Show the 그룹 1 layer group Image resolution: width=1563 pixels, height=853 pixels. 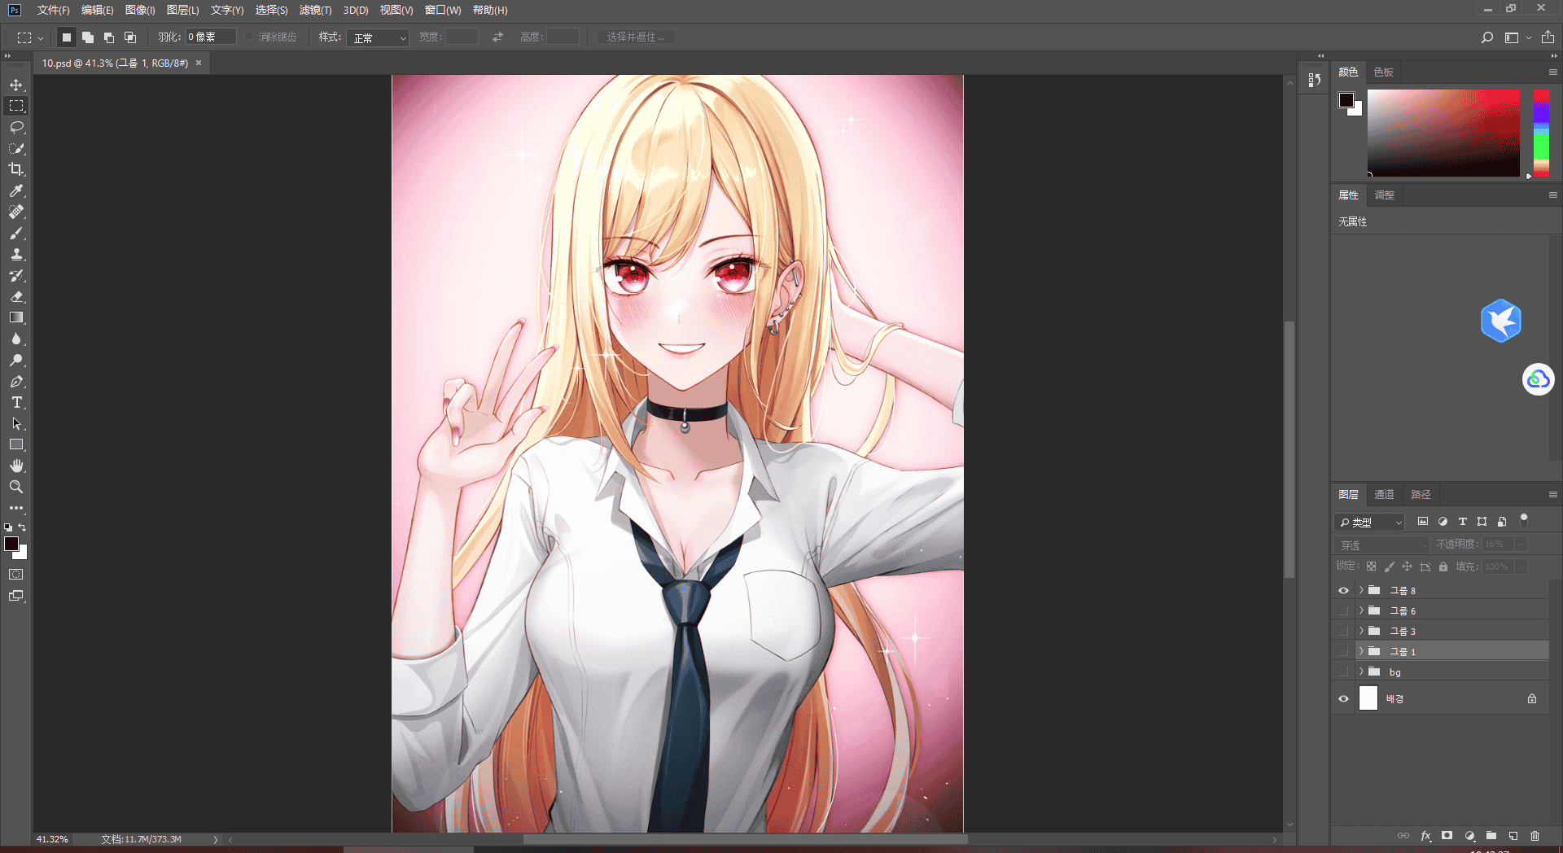[x=1343, y=651]
